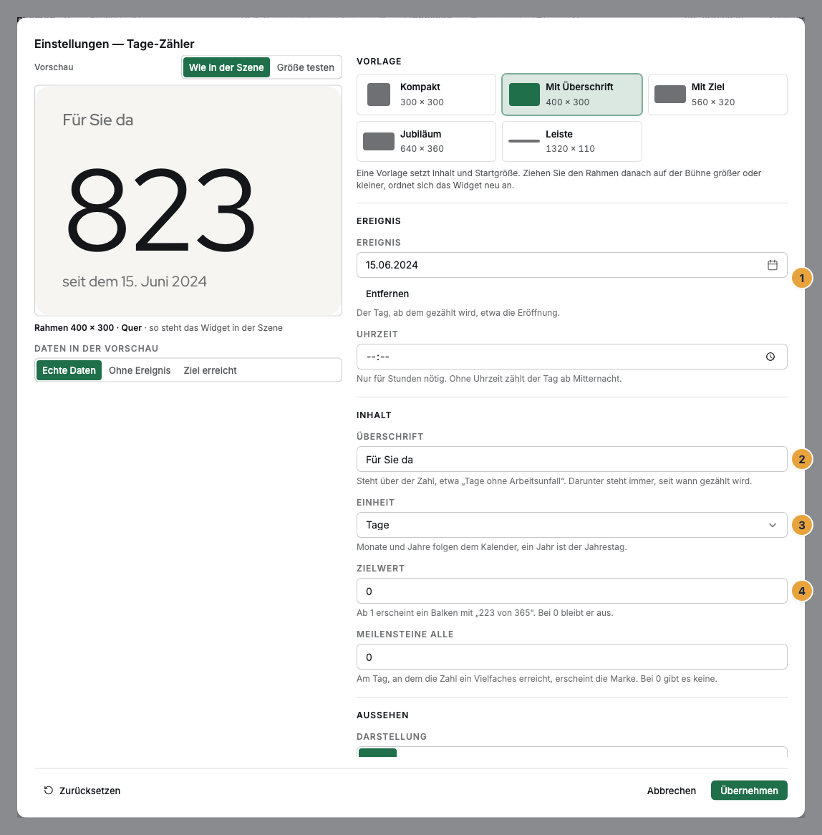Pick the Mit Ziel 560 × 320 template
Viewport: 822px width, 835px height.
(717, 95)
